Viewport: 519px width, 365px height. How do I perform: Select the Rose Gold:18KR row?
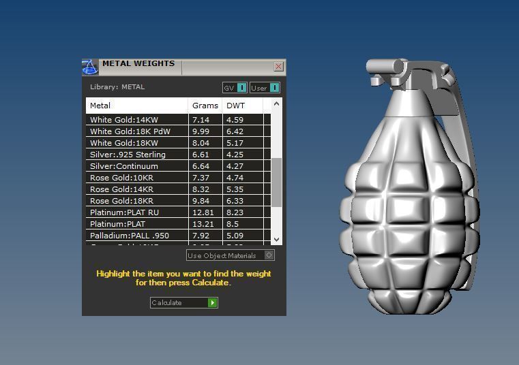178,201
